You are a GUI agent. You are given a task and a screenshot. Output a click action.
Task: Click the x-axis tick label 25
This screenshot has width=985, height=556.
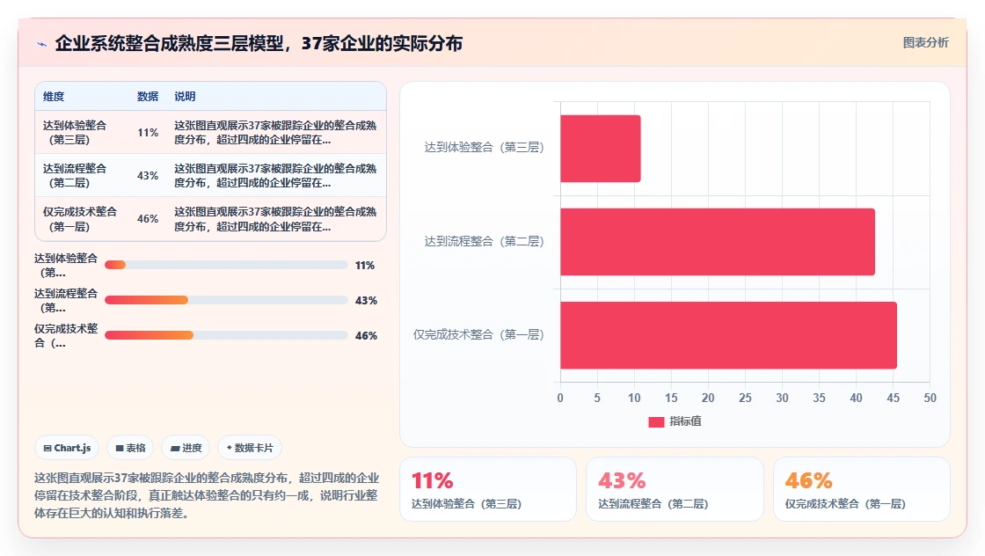[745, 398]
